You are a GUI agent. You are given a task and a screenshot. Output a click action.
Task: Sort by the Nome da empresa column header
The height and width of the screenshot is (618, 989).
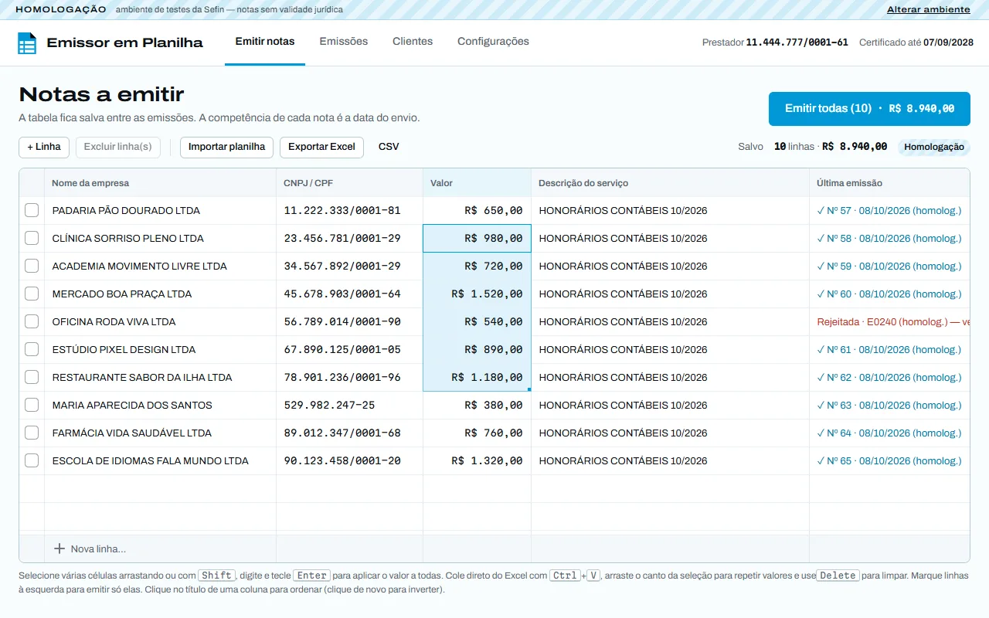pos(160,183)
